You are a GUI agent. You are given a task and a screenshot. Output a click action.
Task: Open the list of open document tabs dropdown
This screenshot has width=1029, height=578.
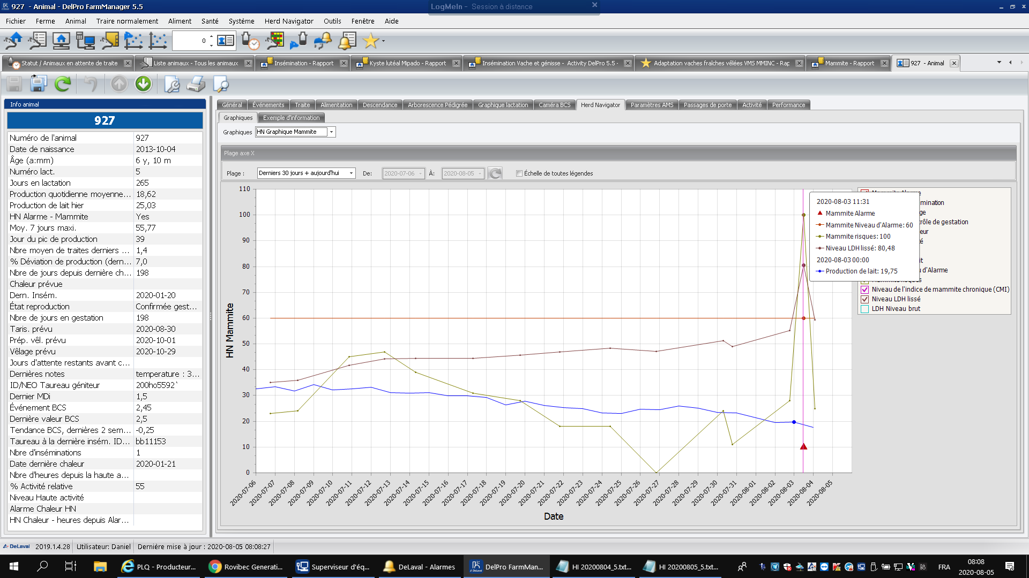999,63
